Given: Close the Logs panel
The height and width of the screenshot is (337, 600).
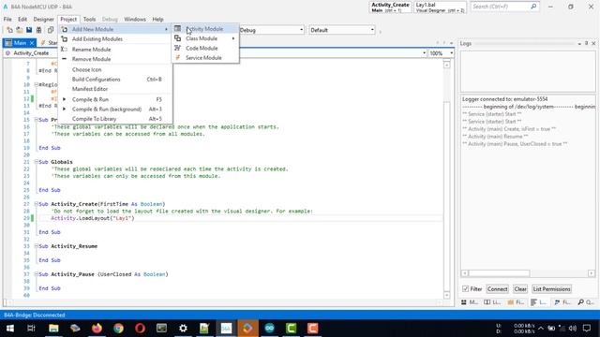Looking at the screenshot, I should coord(593,44).
